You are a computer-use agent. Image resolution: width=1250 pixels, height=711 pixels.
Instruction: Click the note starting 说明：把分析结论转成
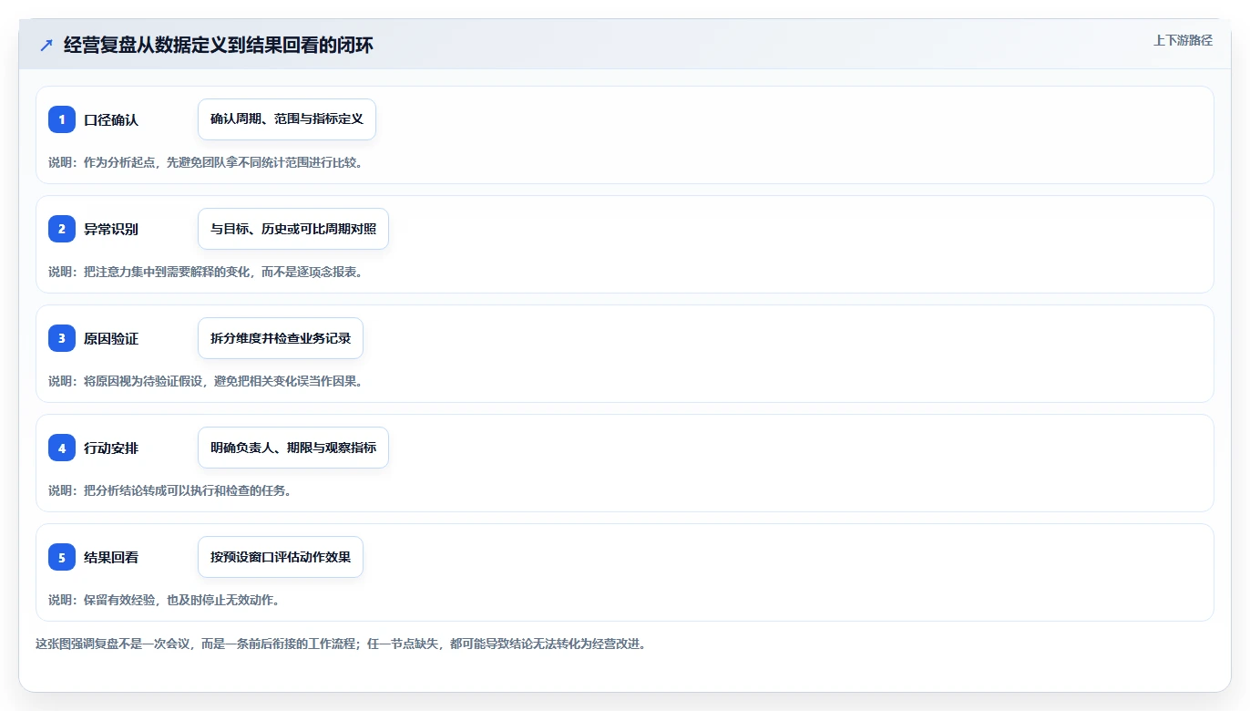click(x=169, y=490)
